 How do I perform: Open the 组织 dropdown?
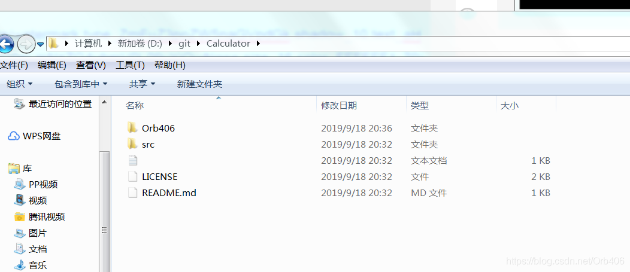19,84
